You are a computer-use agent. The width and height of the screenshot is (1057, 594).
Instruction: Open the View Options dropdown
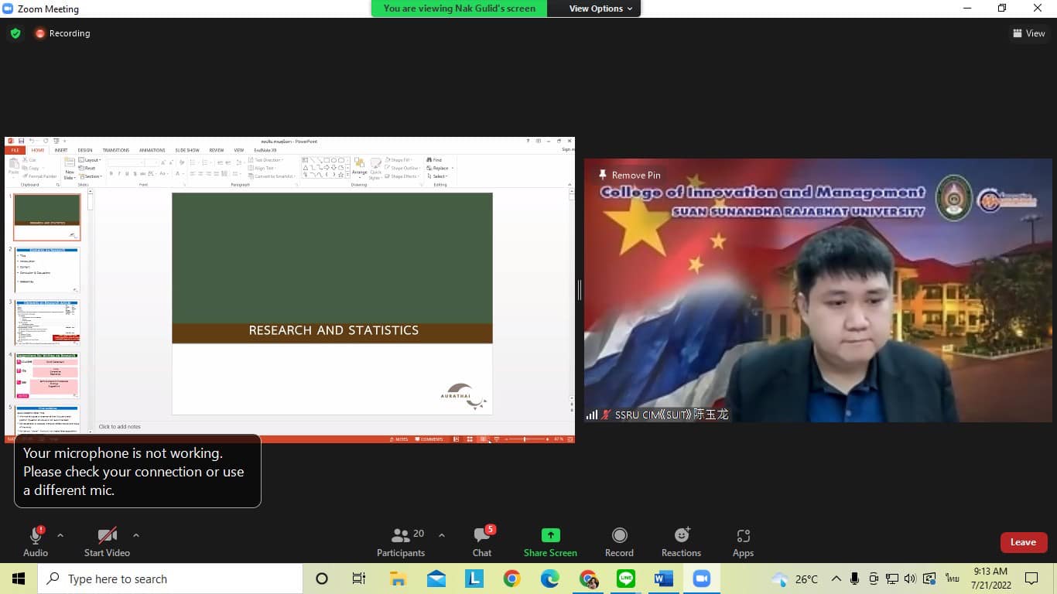click(600, 9)
